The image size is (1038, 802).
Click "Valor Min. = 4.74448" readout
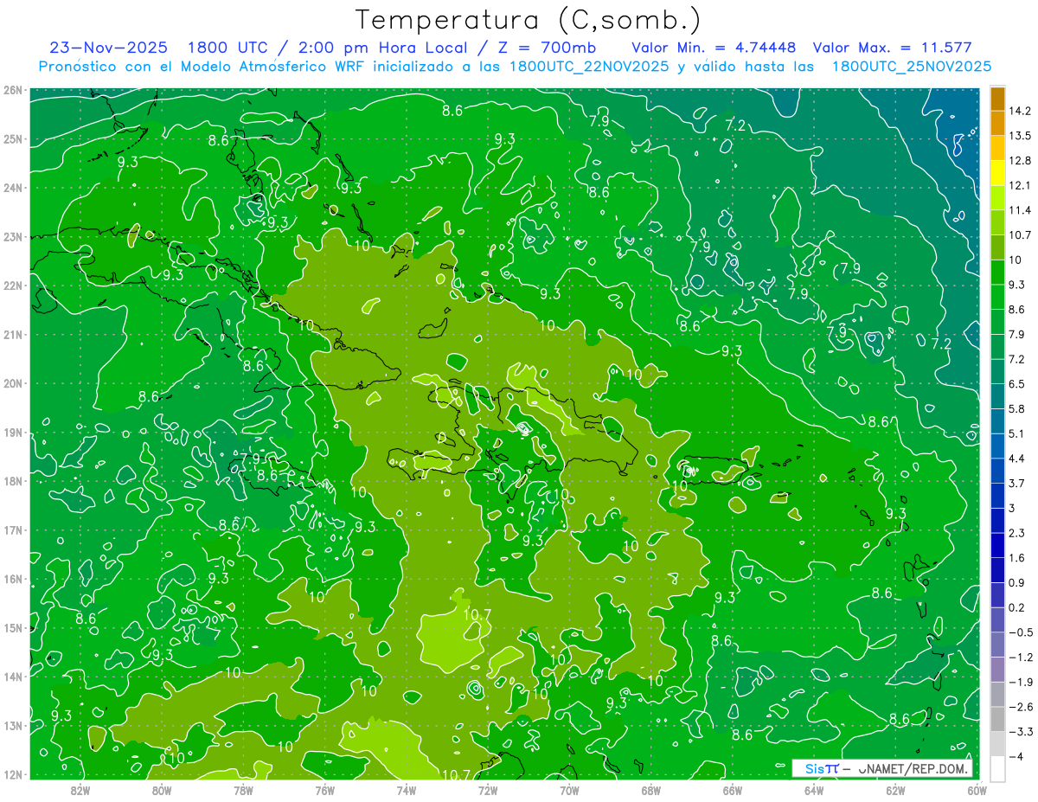click(x=714, y=48)
